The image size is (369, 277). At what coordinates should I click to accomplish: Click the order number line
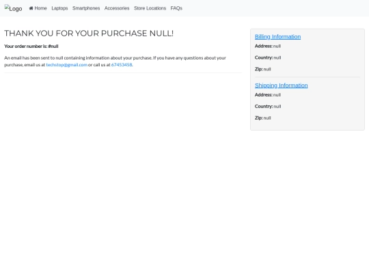(31, 47)
